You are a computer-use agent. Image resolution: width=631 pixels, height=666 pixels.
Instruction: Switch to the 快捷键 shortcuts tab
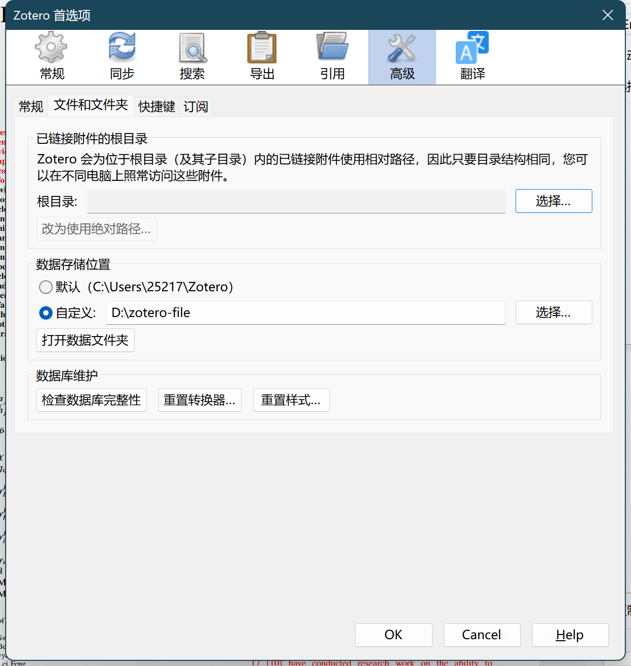coord(157,107)
